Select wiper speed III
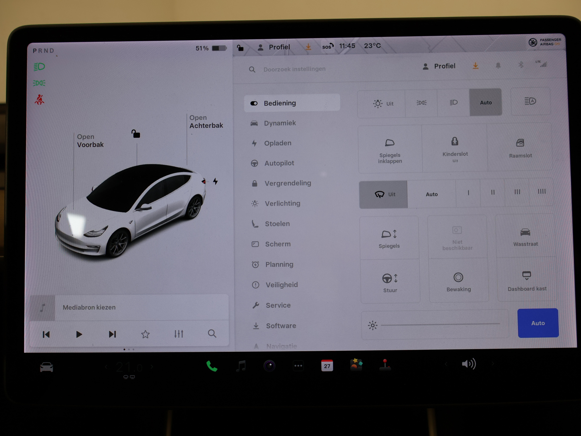Image resolution: width=581 pixels, height=436 pixels. 517,192
